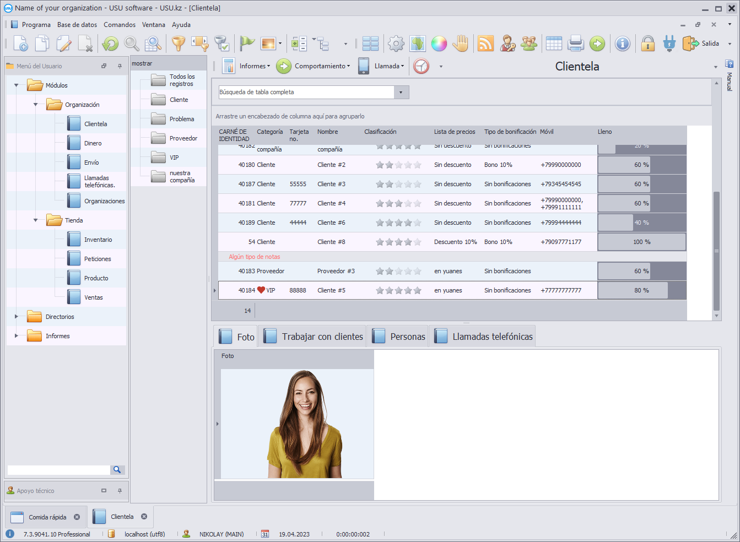Screen dimensions: 740x542
Task: Click the user menu search input field
Action: coord(58,470)
